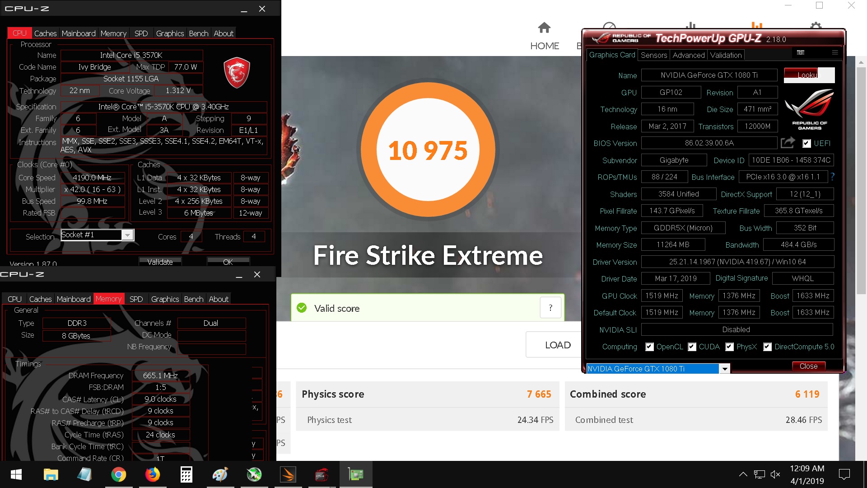Switch to the Advanced tab in GPU-Z
The height and width of the screenshot is (488, 867).
pyautogui.click(x=689, y=55)
